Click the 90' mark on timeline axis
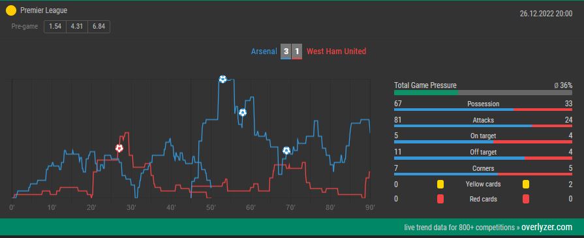The height and width of the screenshot is (238, 584). [370, 207]
